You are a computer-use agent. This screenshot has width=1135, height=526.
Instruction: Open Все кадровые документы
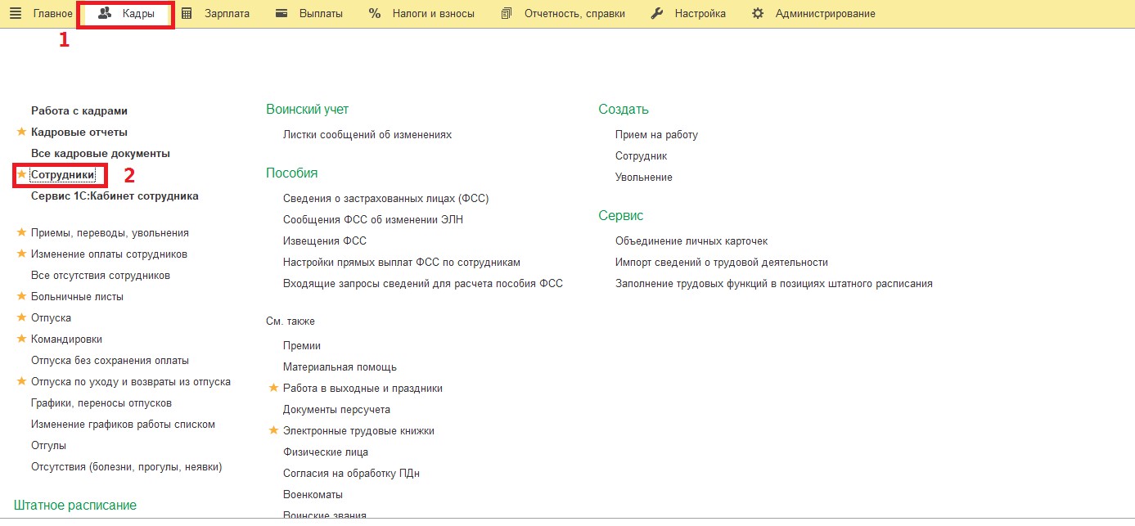pyautogui.click(x=101, y=153)
